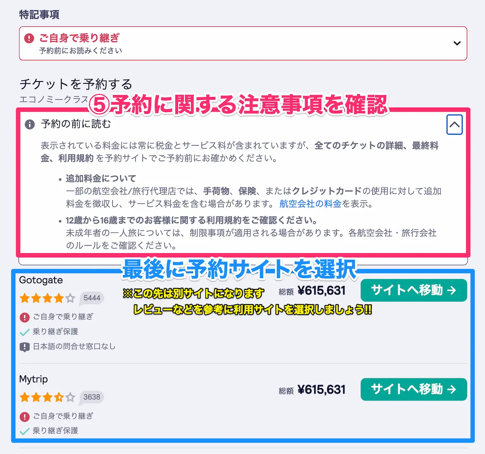Select the Gotogate provider name
485x454 pixels.
41,280
